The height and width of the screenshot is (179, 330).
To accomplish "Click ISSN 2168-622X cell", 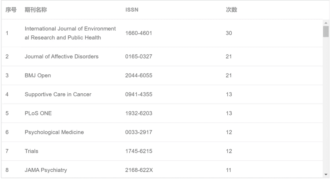I will (138, 170).
